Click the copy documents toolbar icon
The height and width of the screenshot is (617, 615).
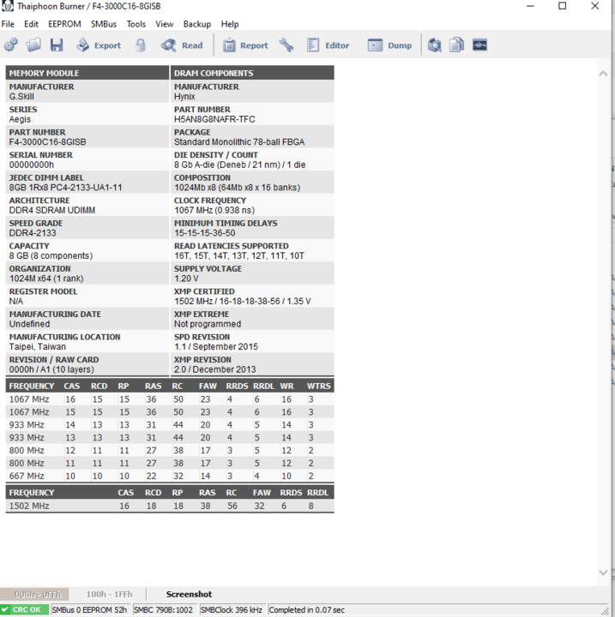pyautogui.click(x=457, y=45)
